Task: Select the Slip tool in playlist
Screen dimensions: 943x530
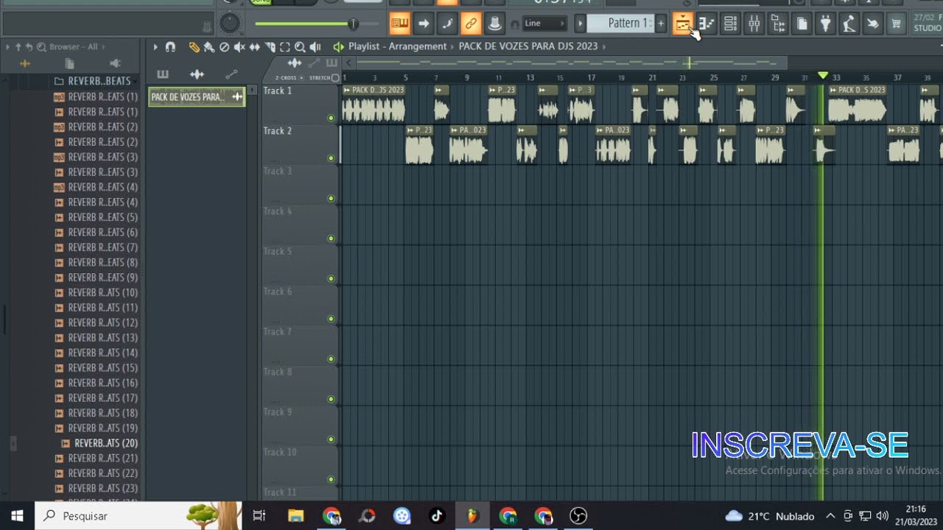Action: click(x=255, y=46)
